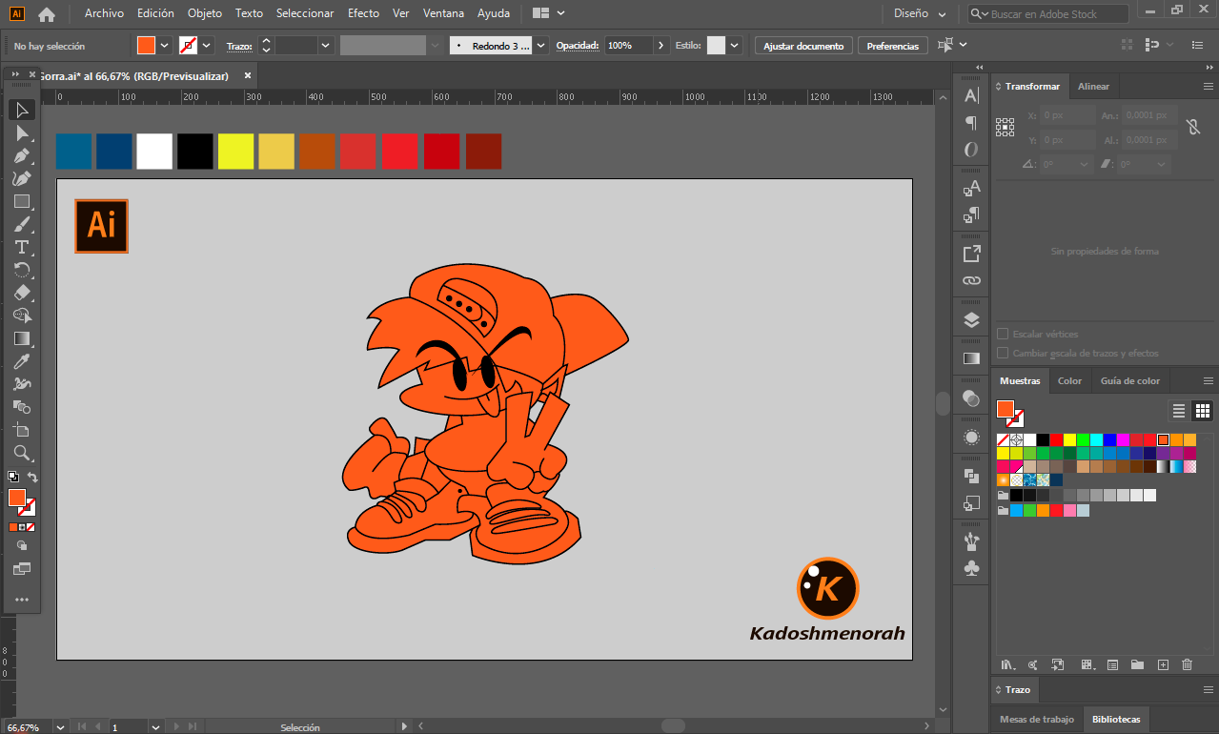This screenshot has height=734, width=1219.
Task: Open the Links panel icon
Action: point(971,280)
